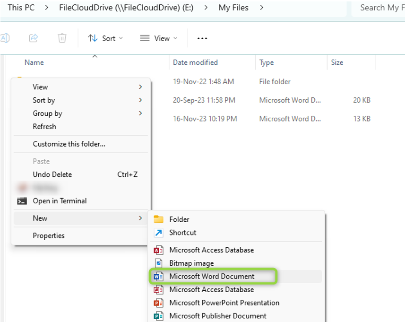Click the Delete trash icon
The width and height of the screenshot is (405, 322).
coord(62,38)
